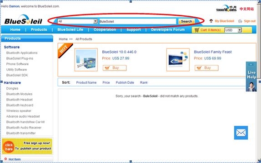
Task: Open BlueSoleil 10.0.446.0 title link
Action: (x=119, y=52)
